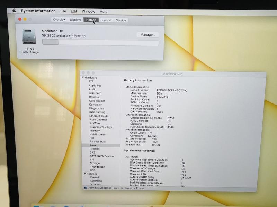
Task: Click the Macintosh HD storage usage bar
Action: coord(100,42)
